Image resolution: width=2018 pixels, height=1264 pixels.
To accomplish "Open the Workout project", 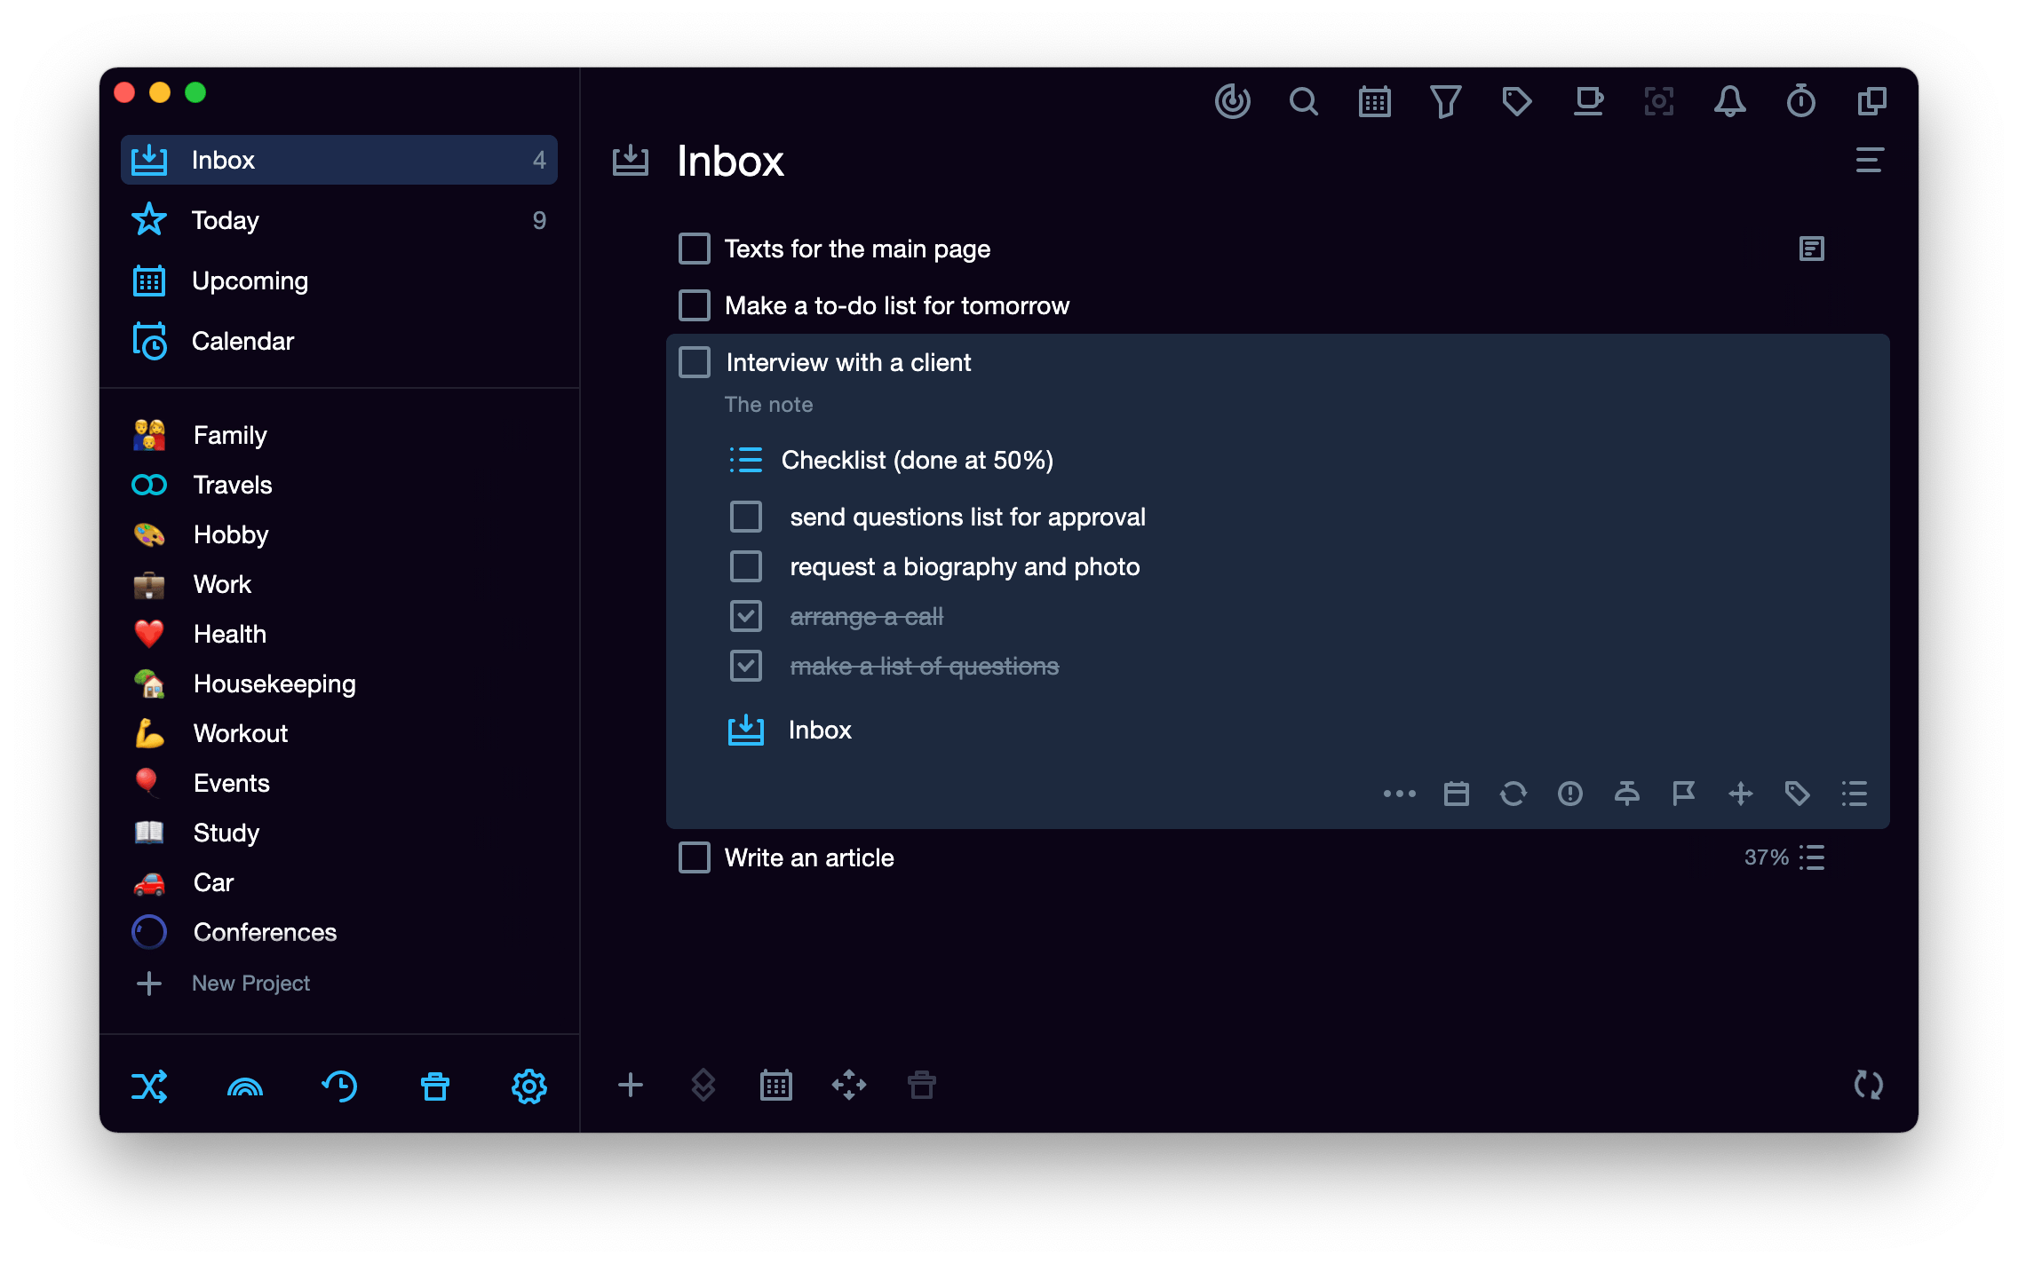I will pos(339,733).
